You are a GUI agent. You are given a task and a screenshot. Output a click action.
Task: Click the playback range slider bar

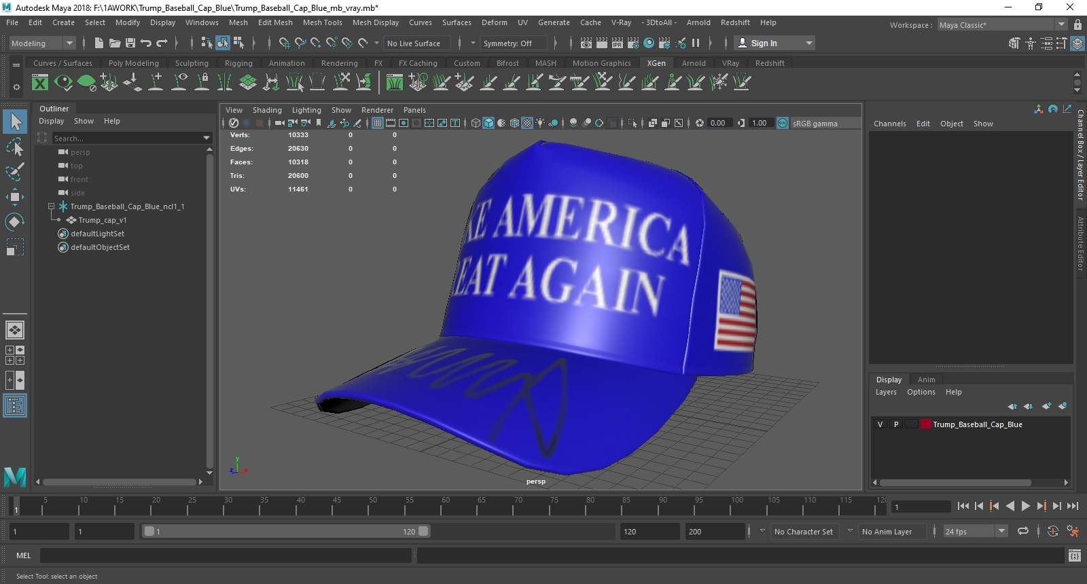click(x=285, y=531)
